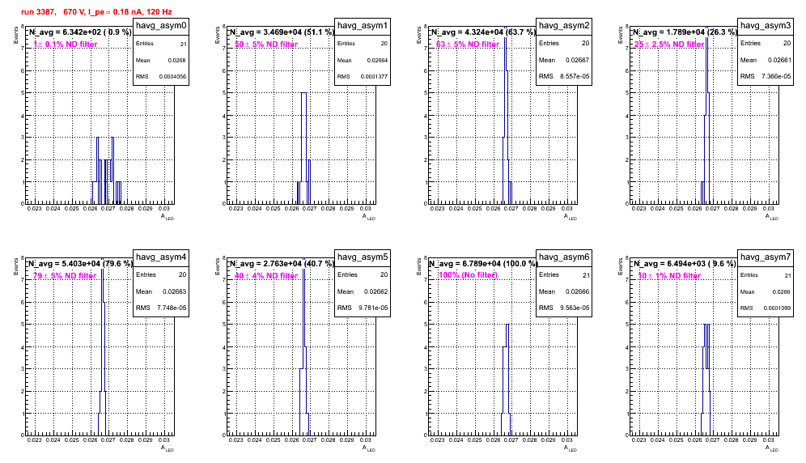Select the RMS 9.781e-05 value
Screen dimensions: 806x463
point(374,308)
